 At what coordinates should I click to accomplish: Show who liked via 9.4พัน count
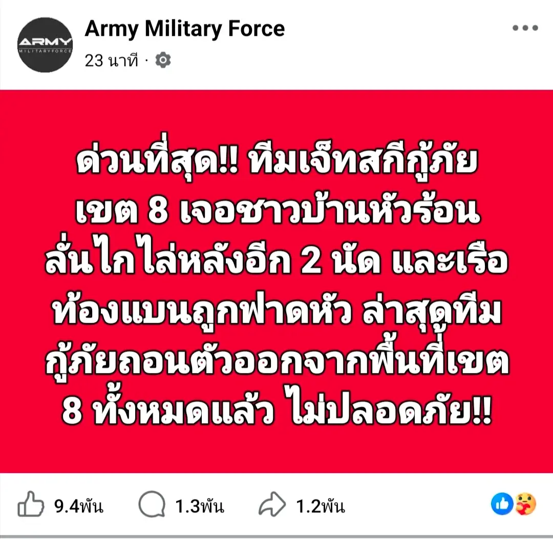click(79, 506)
